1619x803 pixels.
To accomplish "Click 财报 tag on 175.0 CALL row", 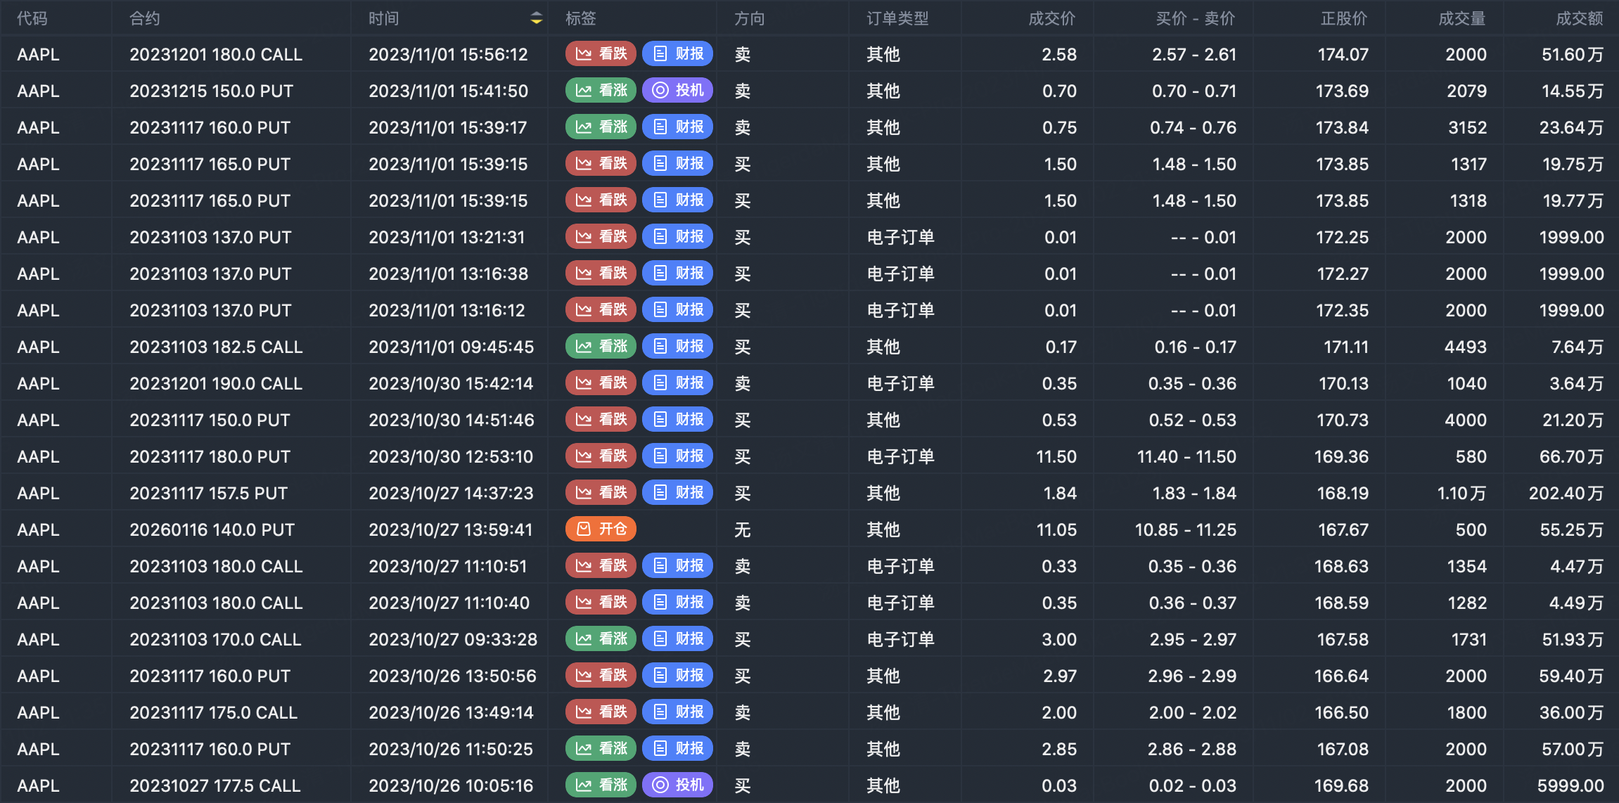I will (678, 712).
